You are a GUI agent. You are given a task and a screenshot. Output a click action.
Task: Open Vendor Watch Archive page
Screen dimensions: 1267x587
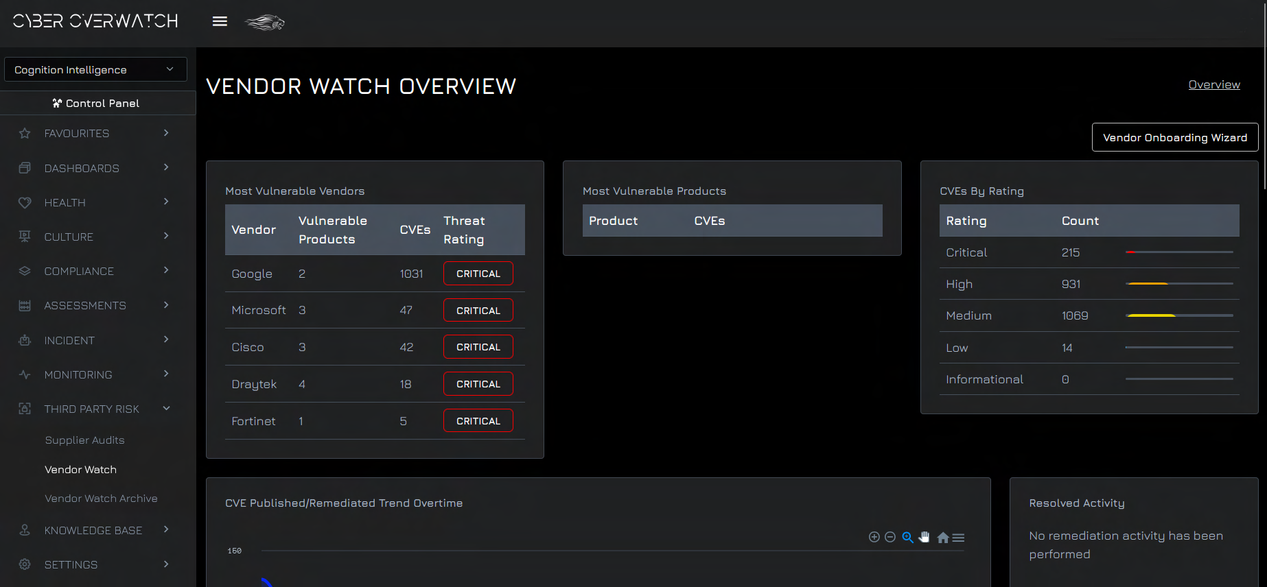pos(101,499)
